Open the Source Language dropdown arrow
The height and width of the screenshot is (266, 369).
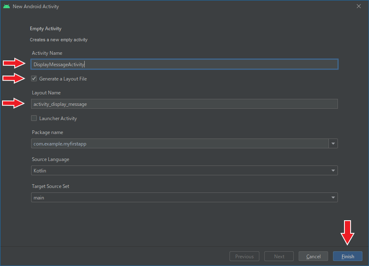click(333, 170)
